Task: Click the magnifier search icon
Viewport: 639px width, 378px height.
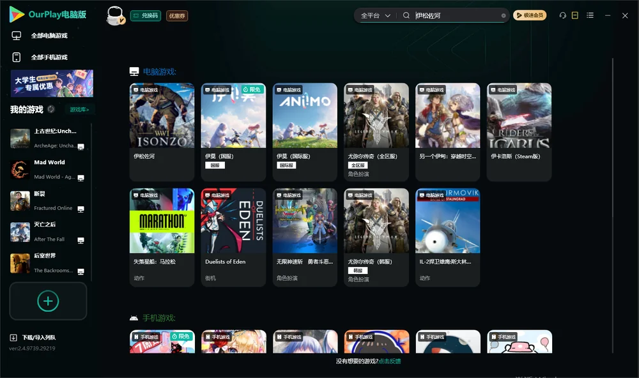Action: [406, 15]
